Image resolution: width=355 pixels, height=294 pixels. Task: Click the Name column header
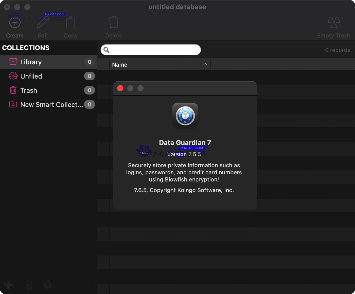tap(119, 64)
